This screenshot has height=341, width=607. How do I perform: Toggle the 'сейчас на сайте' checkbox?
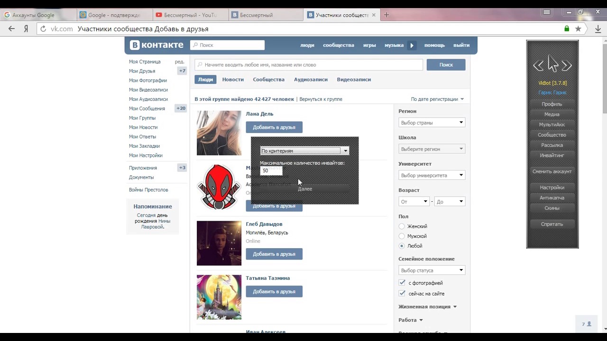pos(402,294)
